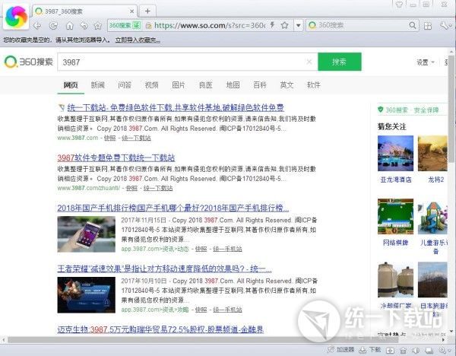Click the magnifier icon in toolbar search box

[x=413, y=25]
